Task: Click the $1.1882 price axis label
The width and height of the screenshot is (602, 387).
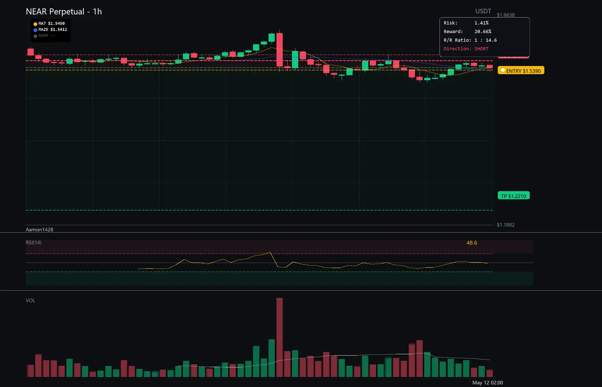Action: tap(506, 225)
